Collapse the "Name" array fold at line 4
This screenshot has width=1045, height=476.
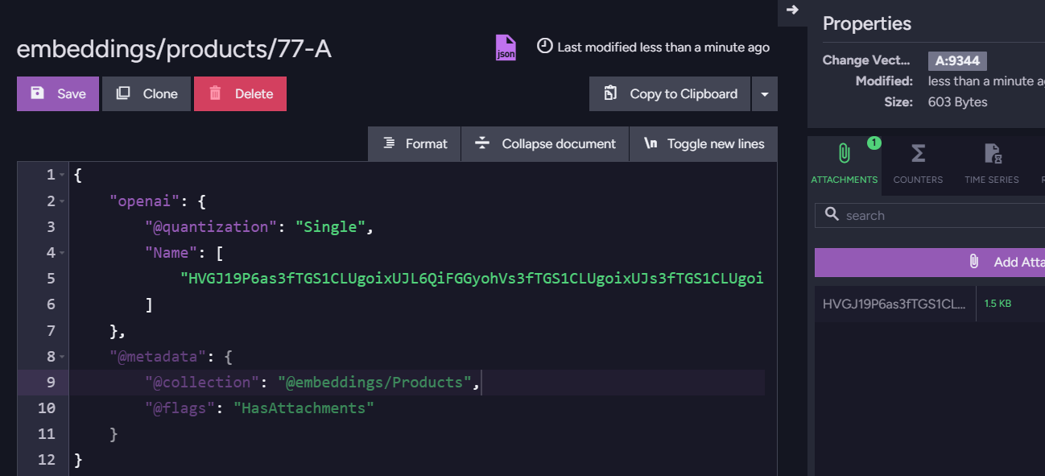(62, 253)
